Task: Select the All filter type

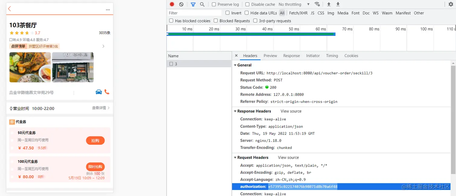Action: point(282,13)
